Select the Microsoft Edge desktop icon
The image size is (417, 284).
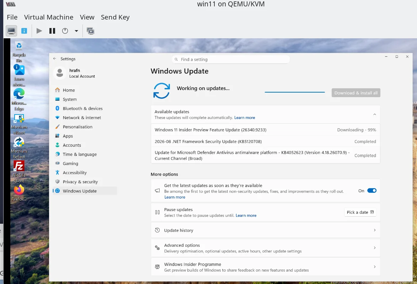coord(19,100)
